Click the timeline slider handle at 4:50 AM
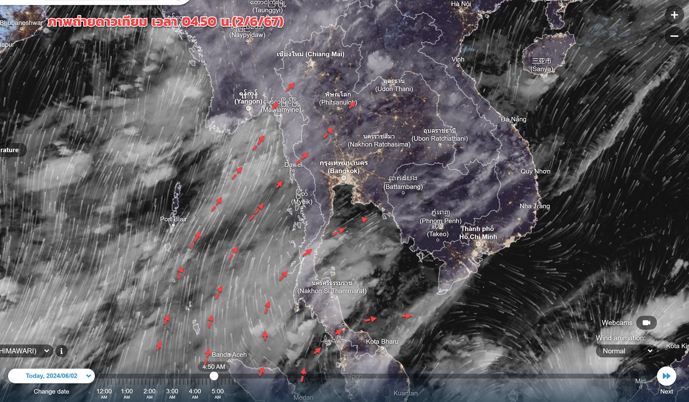Viewport: 689px width, 402px height. click(x=214, y=376)
